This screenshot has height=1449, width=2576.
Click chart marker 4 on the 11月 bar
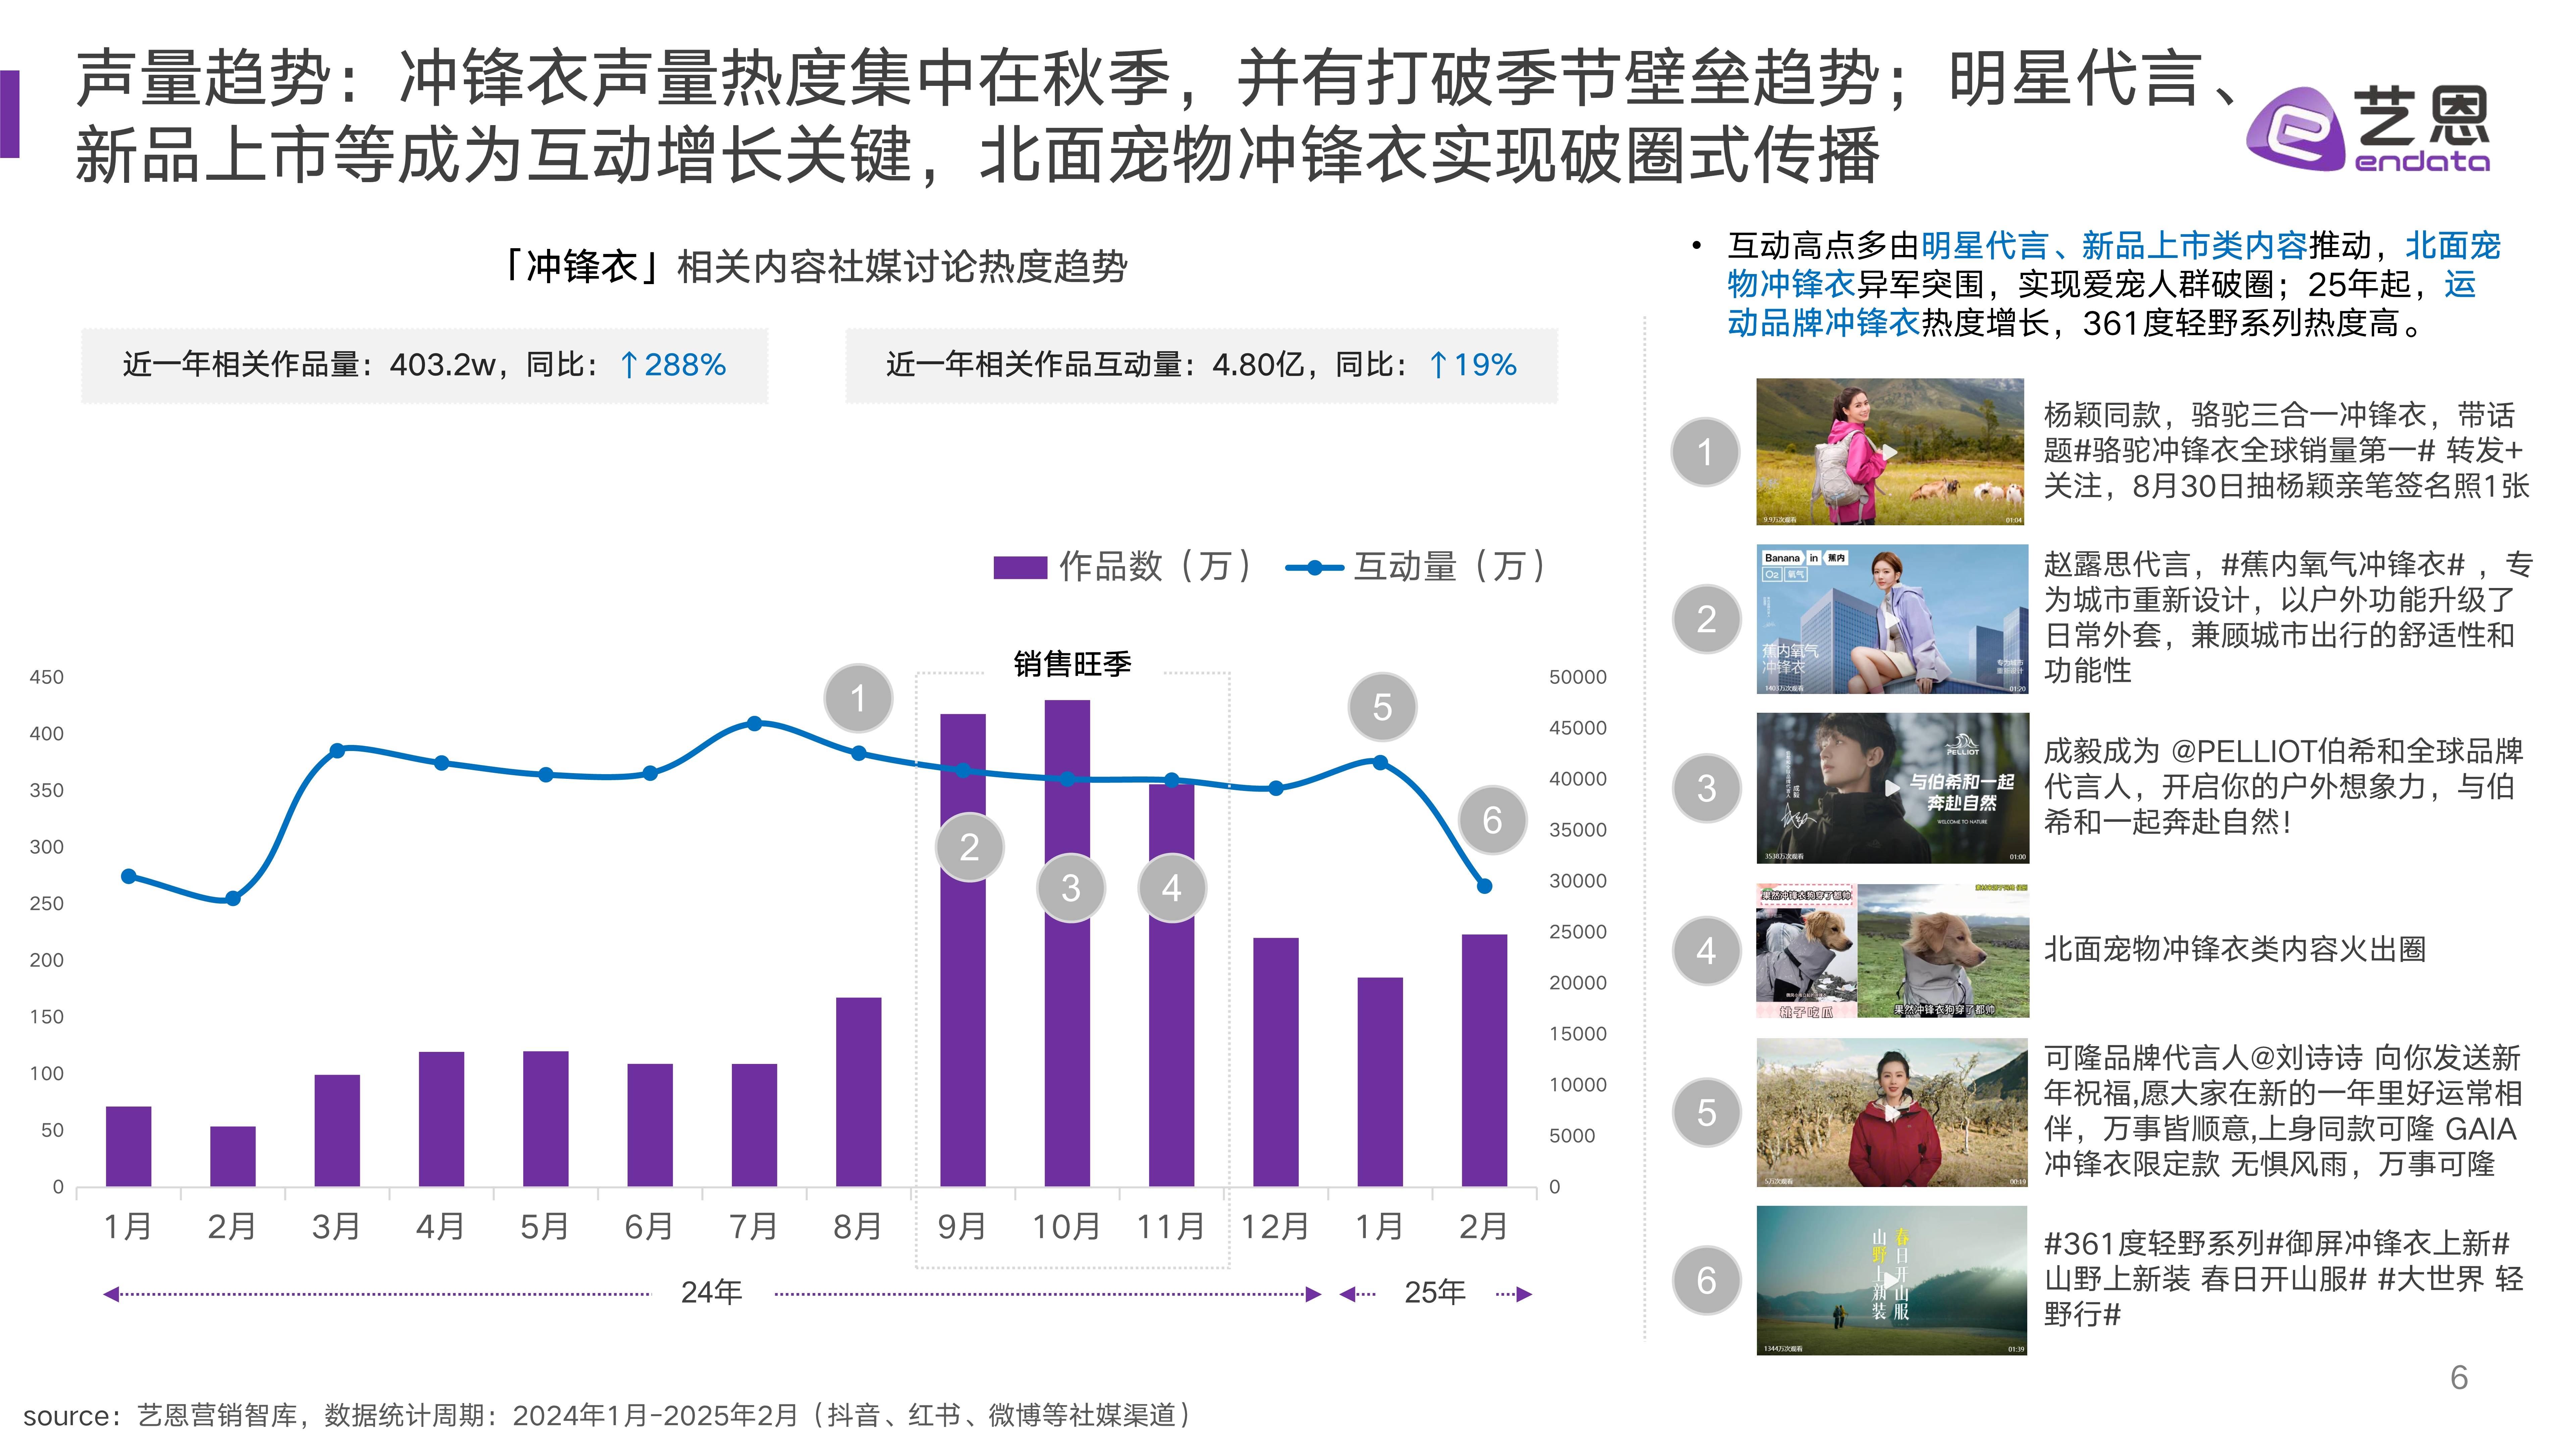1172,888
